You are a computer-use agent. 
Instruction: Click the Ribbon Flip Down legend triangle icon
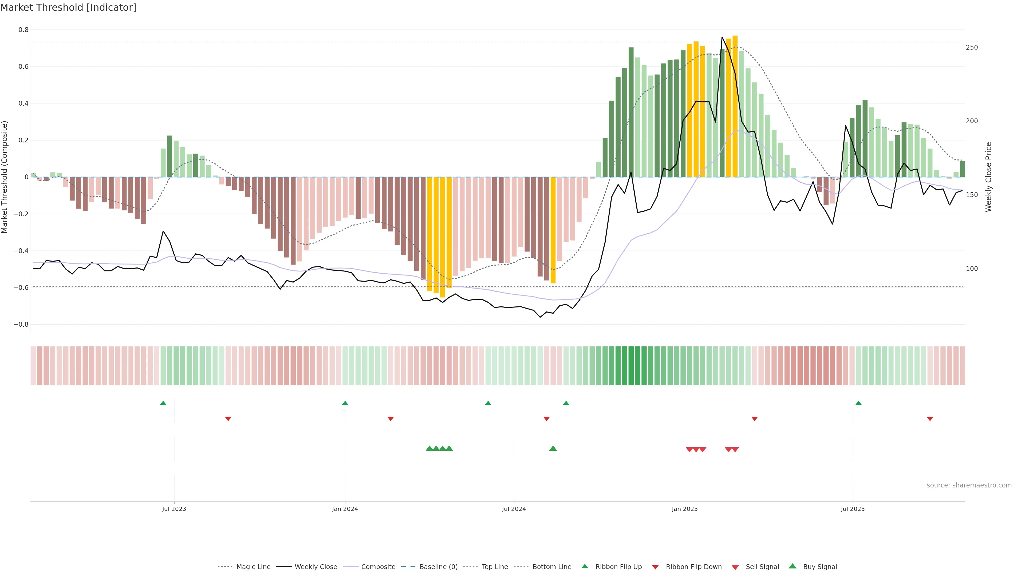click(655, 567)
